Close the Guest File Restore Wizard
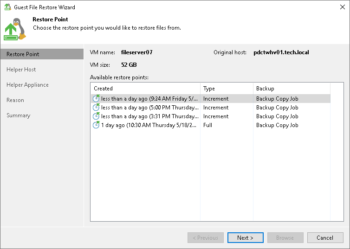 pyautogui.click(x=343, y=7)
